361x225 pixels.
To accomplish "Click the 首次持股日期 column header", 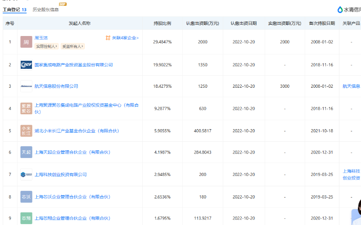I will pyautogui.click(x=322, y=23).
